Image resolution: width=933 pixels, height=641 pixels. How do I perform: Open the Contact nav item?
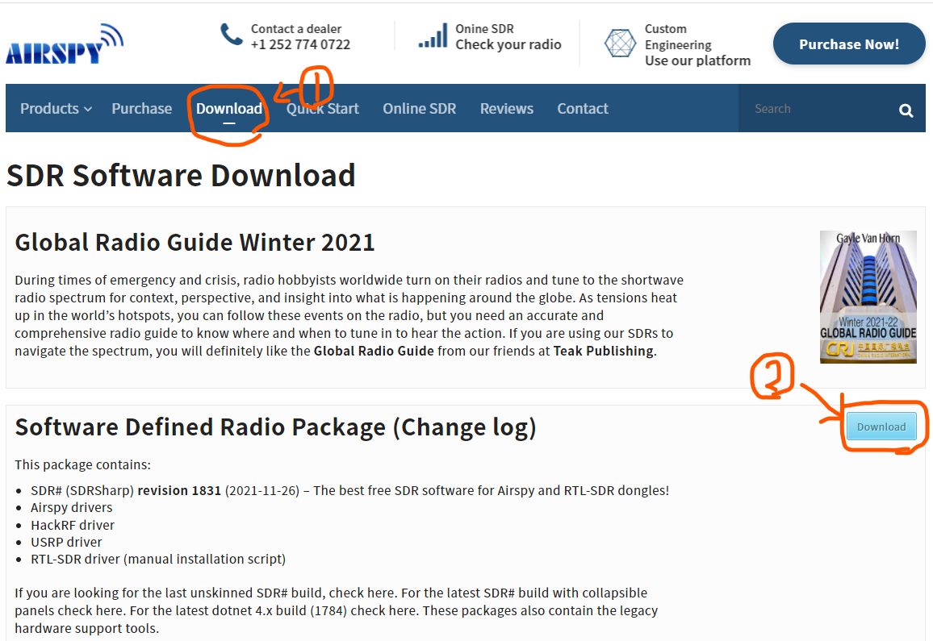click(583, 109)
